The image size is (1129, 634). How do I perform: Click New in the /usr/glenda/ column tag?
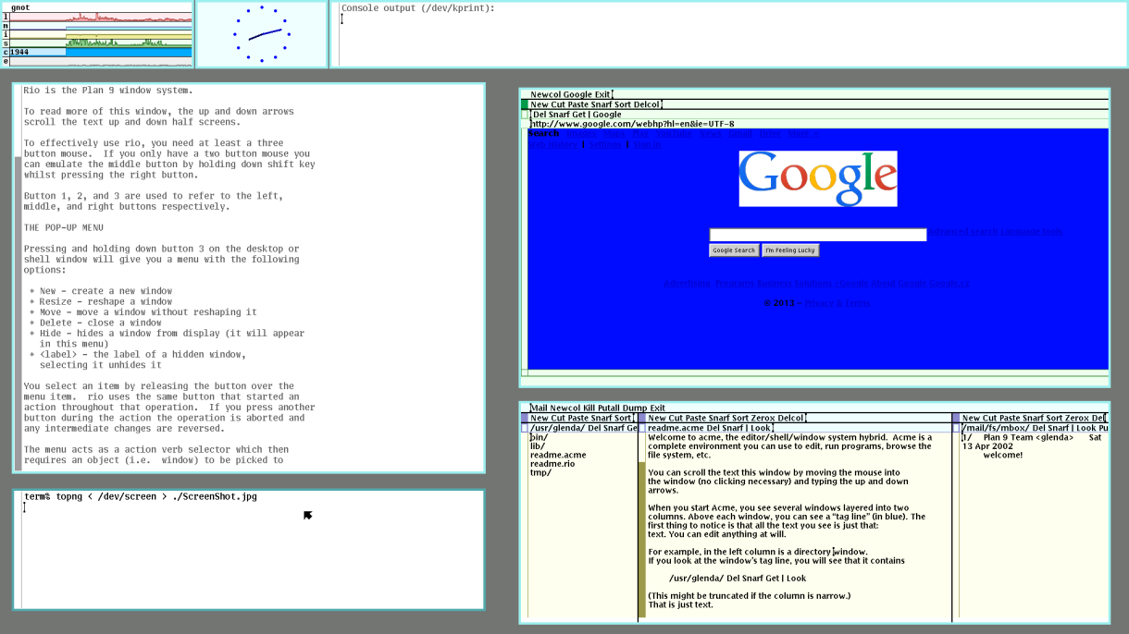pos(540,418)
